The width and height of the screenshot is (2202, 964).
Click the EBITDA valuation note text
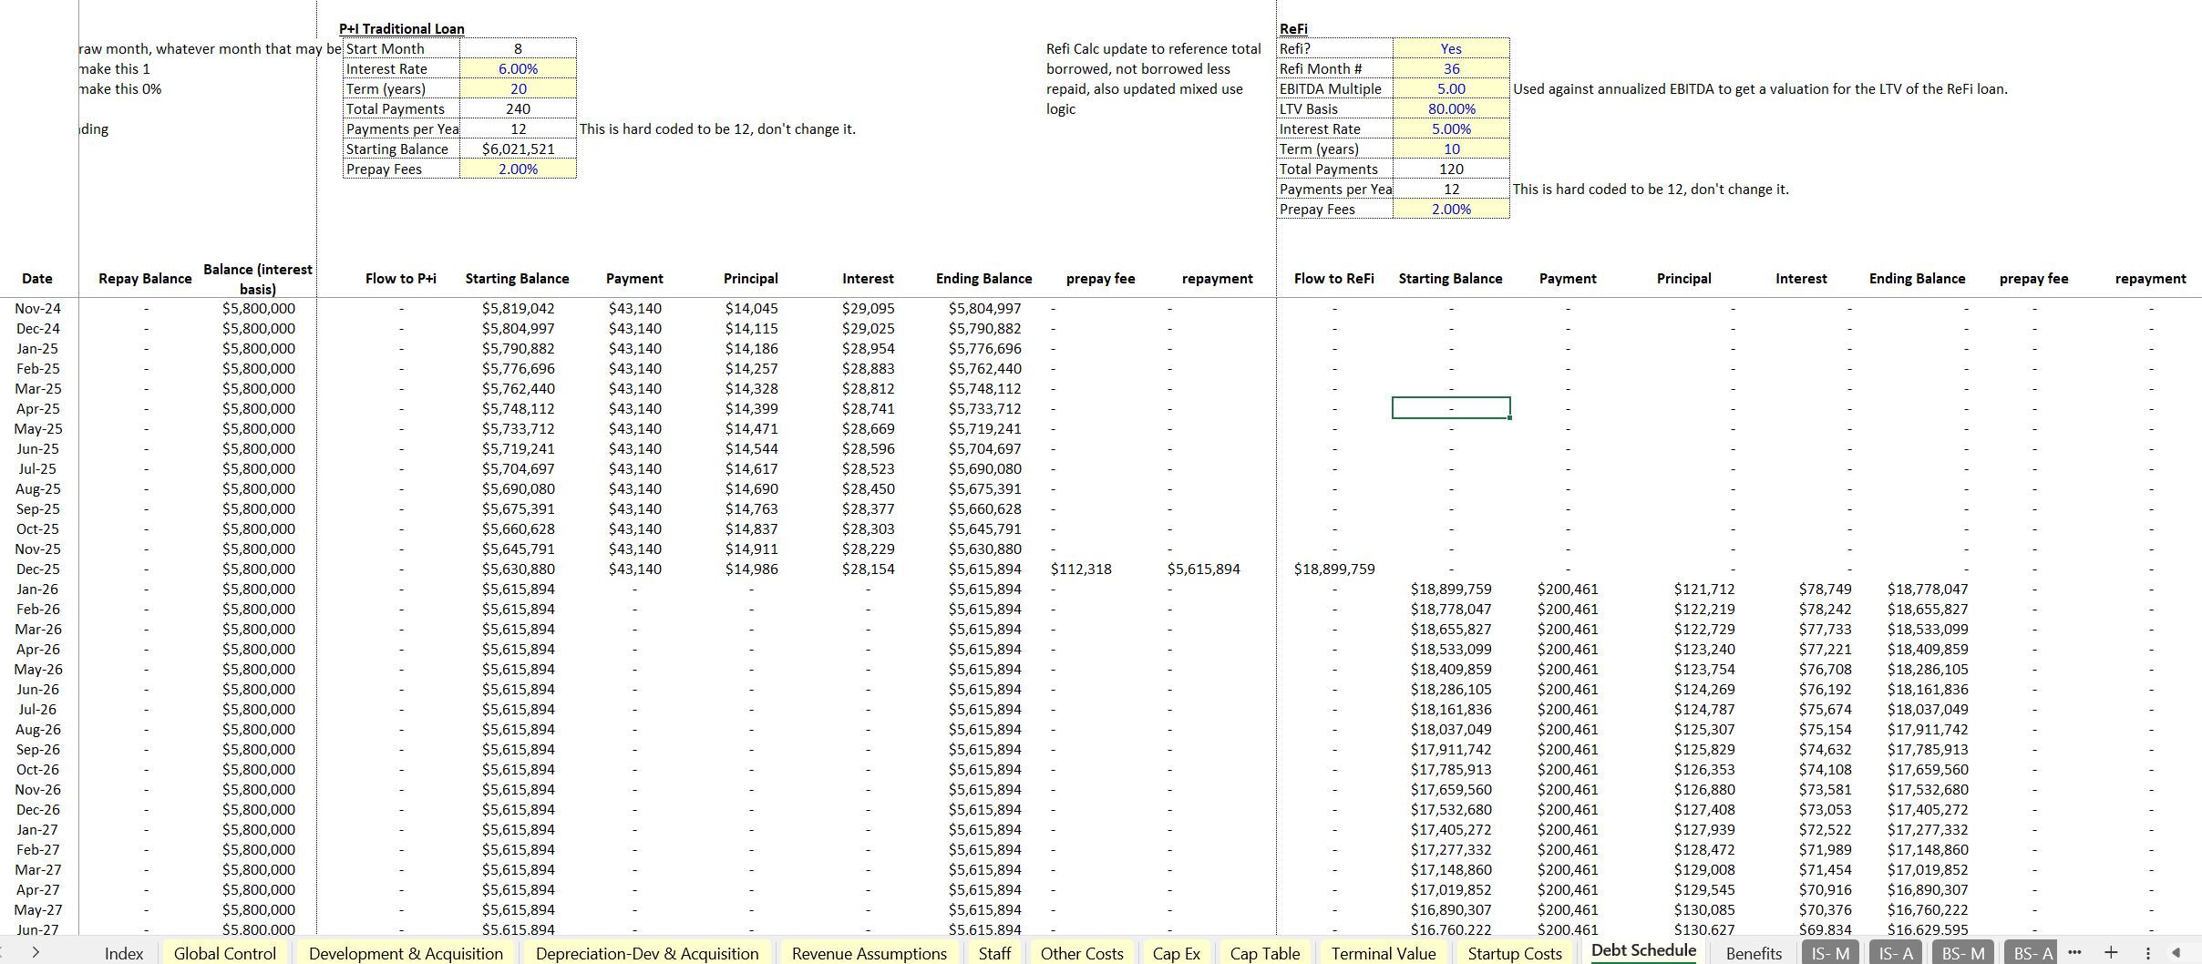[1760, 88]
